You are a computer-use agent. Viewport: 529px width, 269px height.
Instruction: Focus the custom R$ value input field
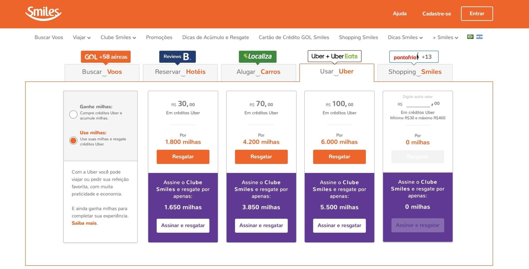click(x=418, y=104)
